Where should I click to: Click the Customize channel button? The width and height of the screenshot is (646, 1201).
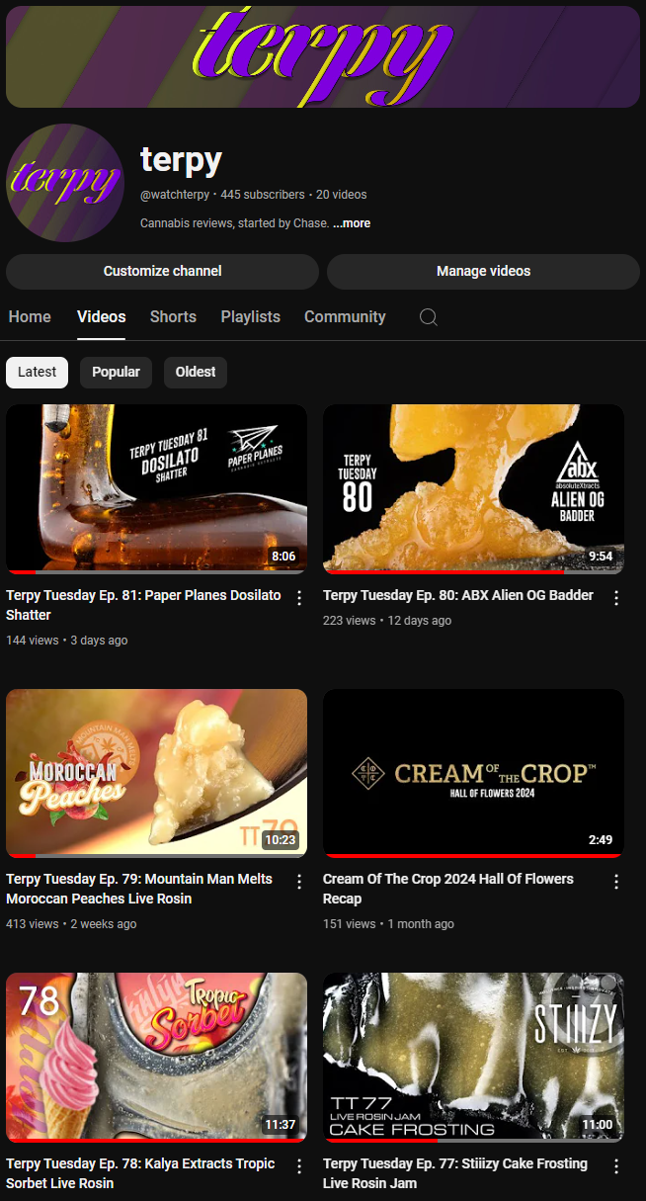(x=162, y=271)
